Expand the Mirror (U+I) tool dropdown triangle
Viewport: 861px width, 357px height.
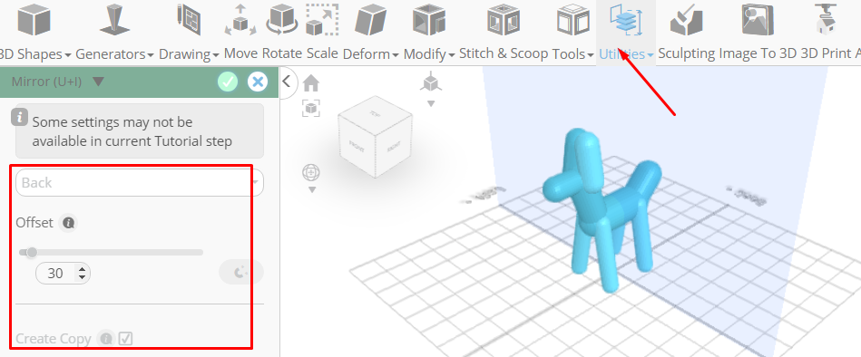(x=98, y=82)
